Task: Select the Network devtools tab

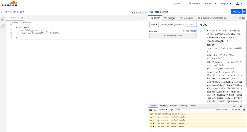Action: (x=173, y=106)
